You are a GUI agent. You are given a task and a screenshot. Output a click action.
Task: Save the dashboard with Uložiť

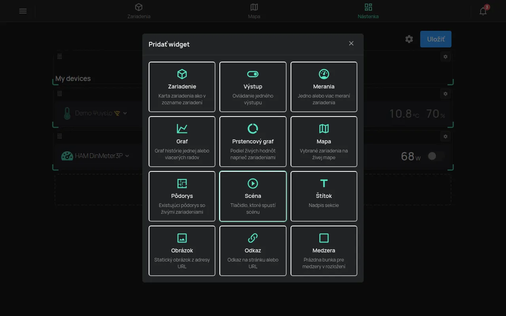click(436, 39)
